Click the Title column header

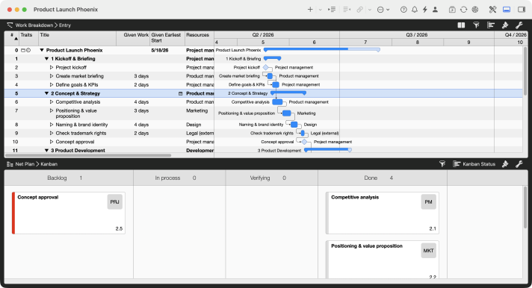(78, 38)
